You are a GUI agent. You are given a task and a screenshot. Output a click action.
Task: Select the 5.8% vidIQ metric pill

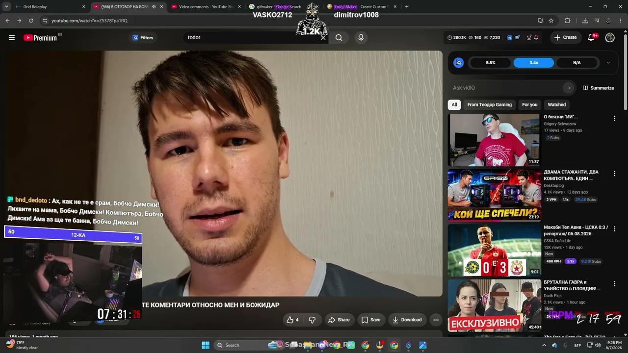pyautogui.click(x=491, y=63)
